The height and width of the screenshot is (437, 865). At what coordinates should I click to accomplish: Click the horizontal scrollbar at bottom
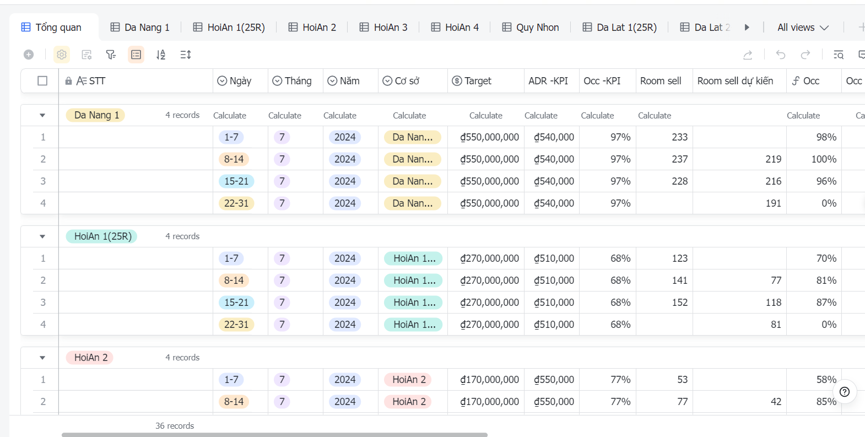pyautogui.click(x=274, y=435)
